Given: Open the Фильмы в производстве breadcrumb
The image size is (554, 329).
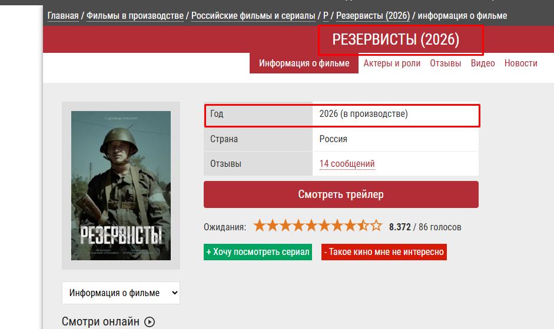Looking at the screenshot, I should (x=135, y=15).
